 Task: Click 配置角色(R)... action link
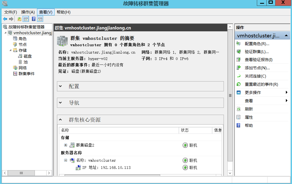pos(257,44)
